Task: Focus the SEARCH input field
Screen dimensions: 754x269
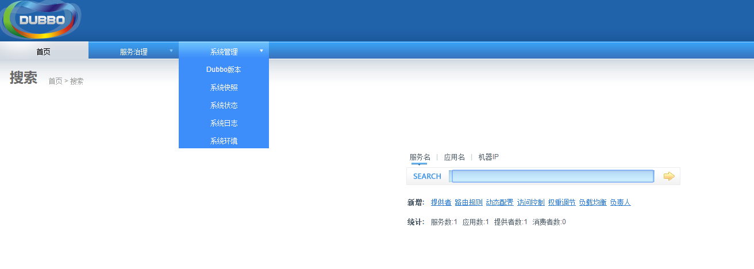Action: click(552, 176)
